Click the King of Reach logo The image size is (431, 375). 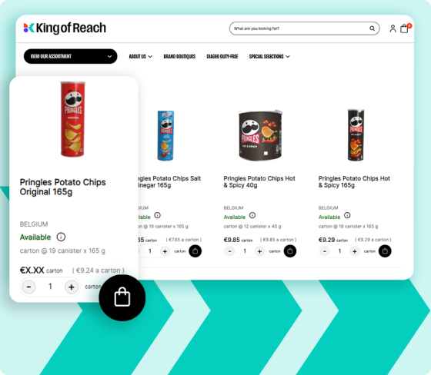click(65, 28)
